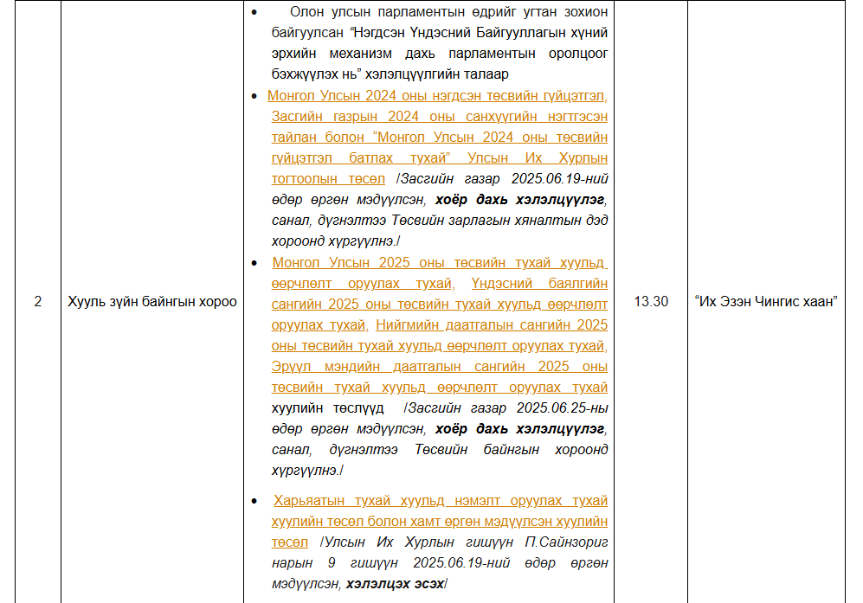Open the "Монгол Улсын 2024 оны нэгдсэн төсвийн гүйцэтгэл" link
The image size is (863, 603).
click(437, 96)
